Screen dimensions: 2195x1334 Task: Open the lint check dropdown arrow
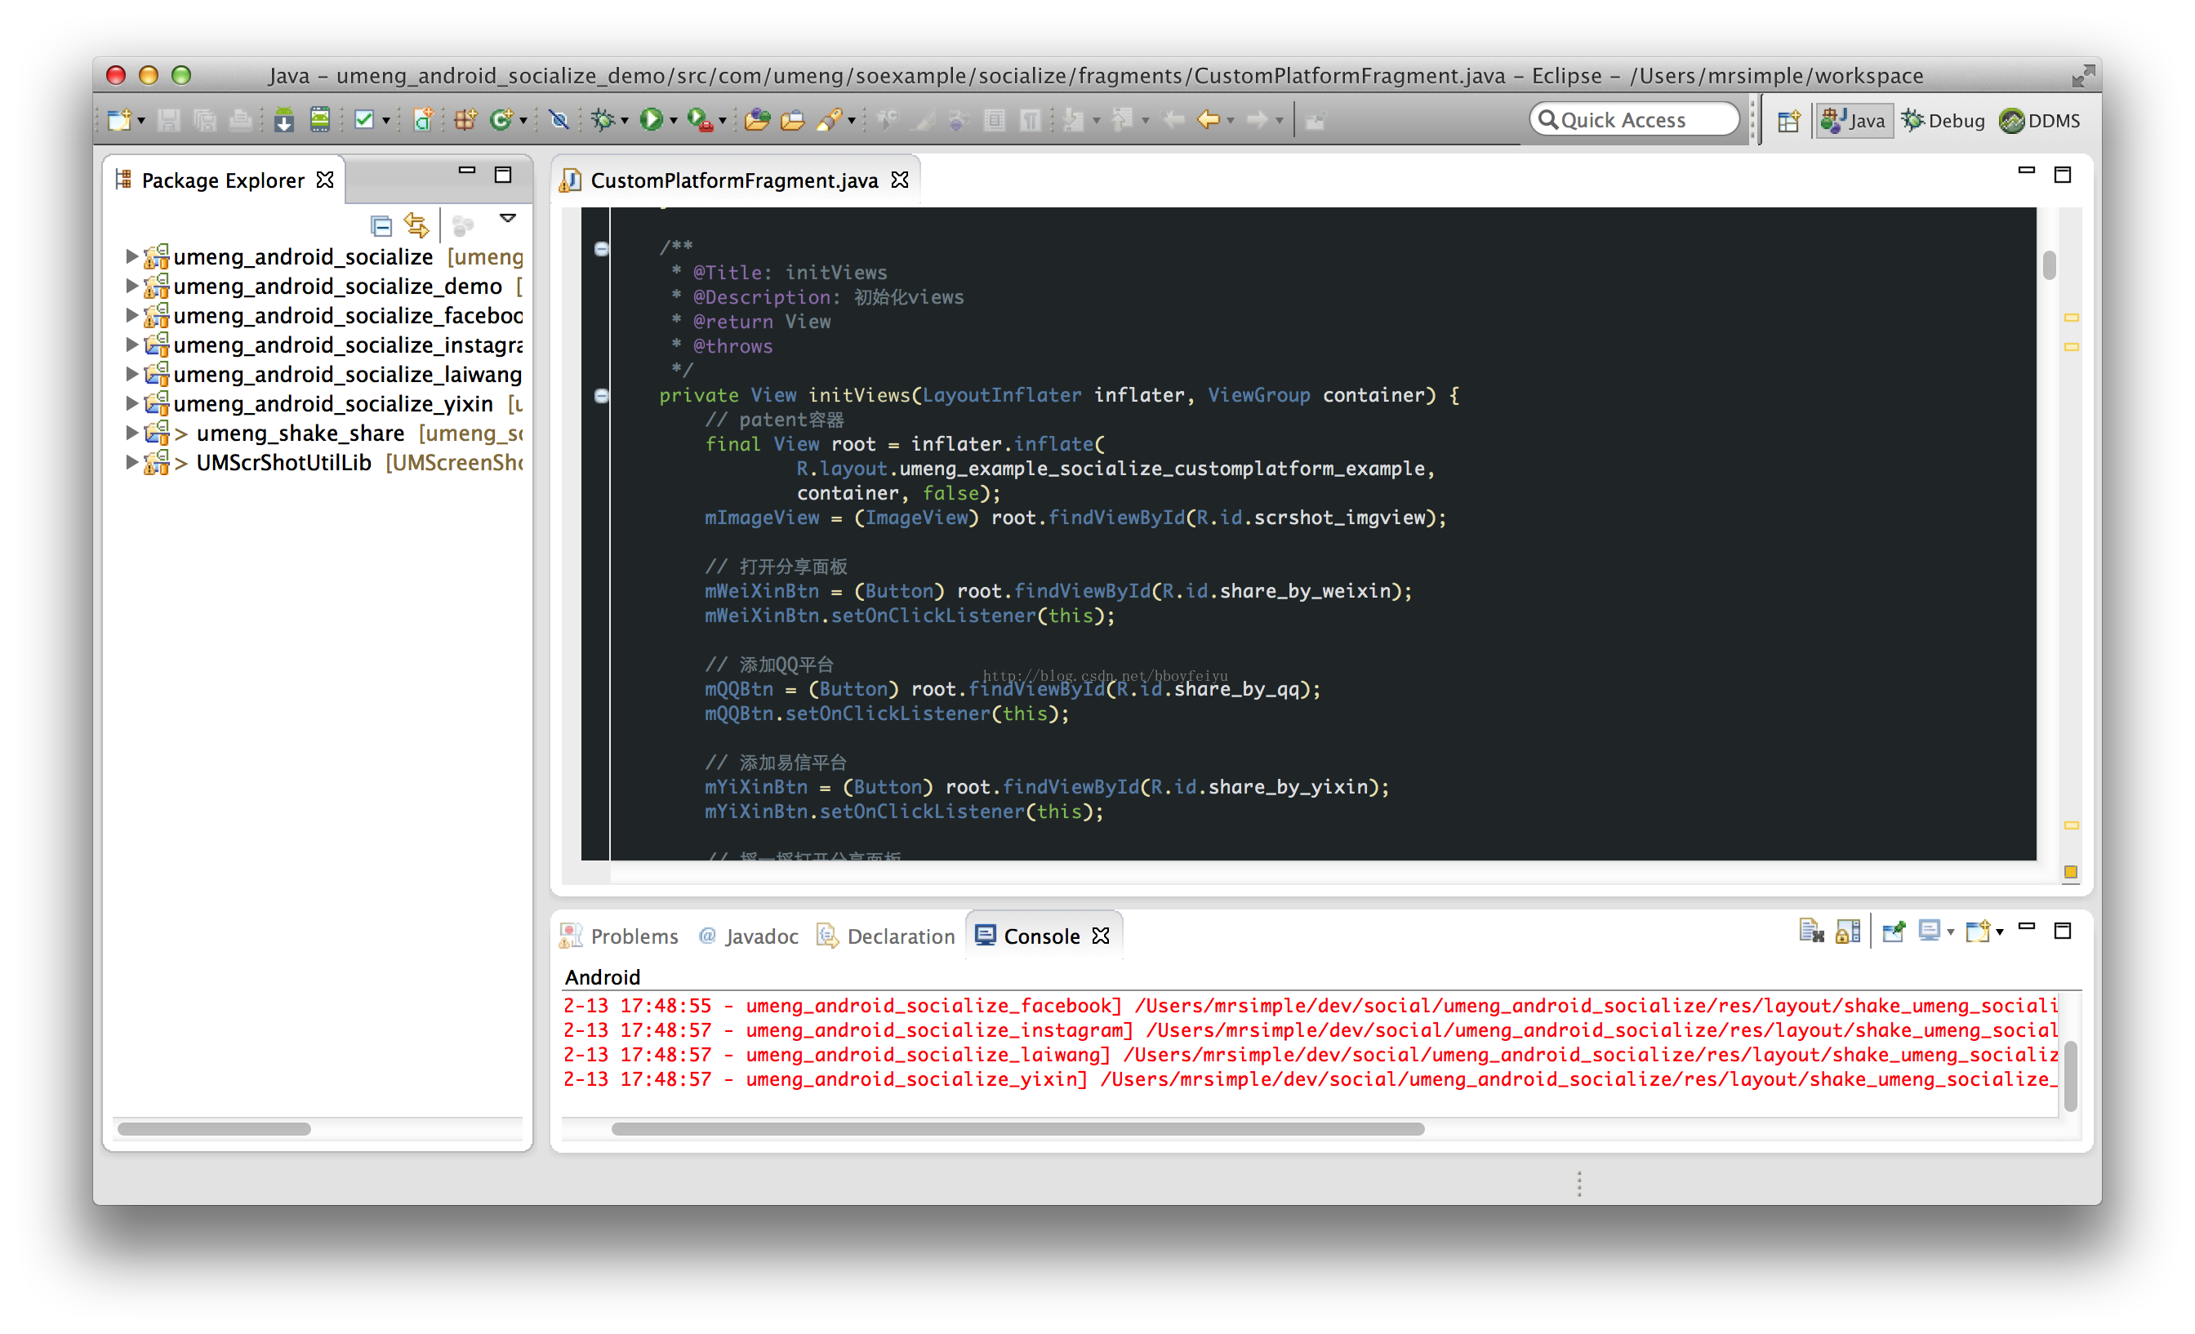(x=386, y=121)
